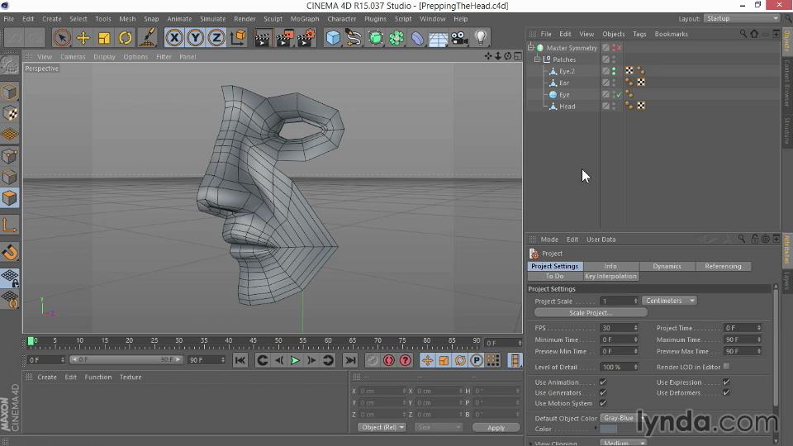Select the Ear object in Object Manager
793x446 pixels.
564,83
